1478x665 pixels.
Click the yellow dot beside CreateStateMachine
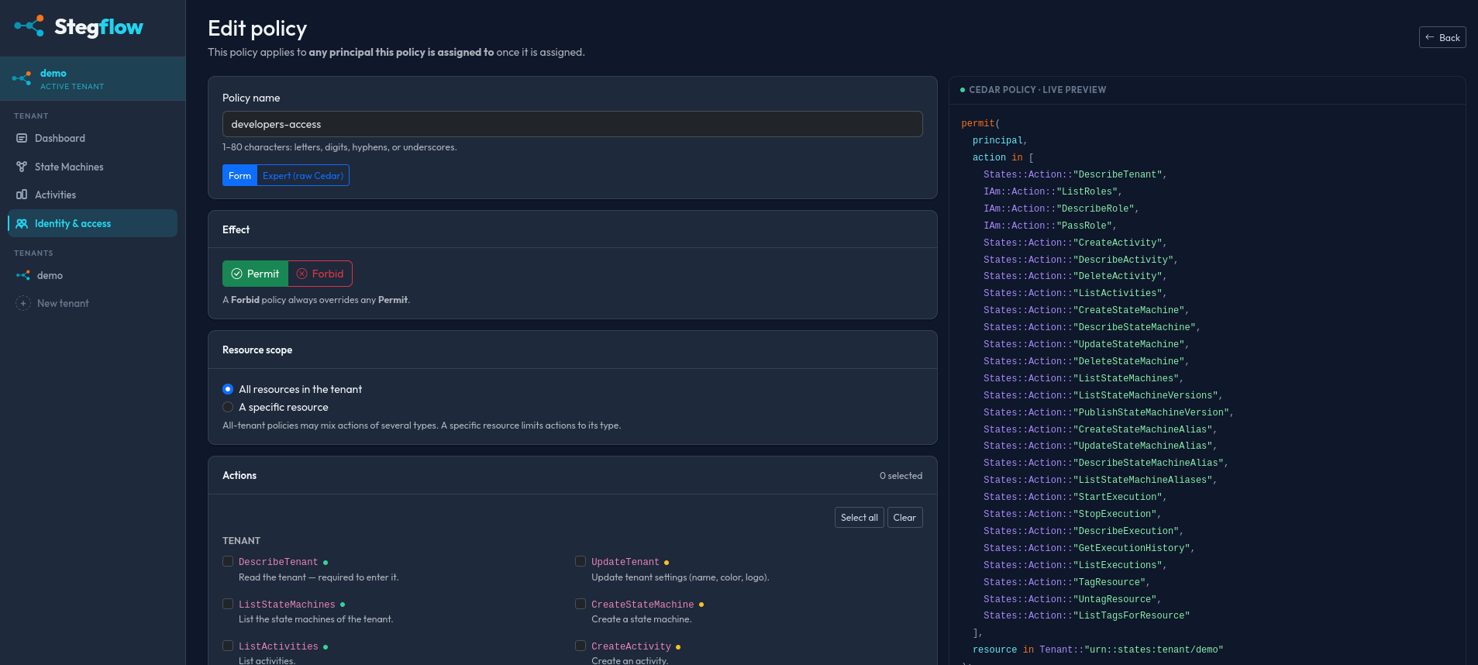(x=701, y=605)
